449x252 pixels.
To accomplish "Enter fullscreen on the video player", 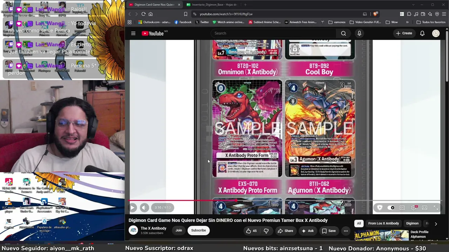I will click(x=436, y=208).
